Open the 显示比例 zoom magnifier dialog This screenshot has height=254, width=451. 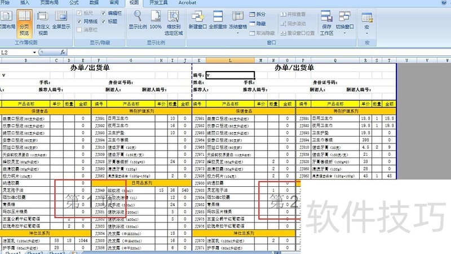click(x=138, y=20)
